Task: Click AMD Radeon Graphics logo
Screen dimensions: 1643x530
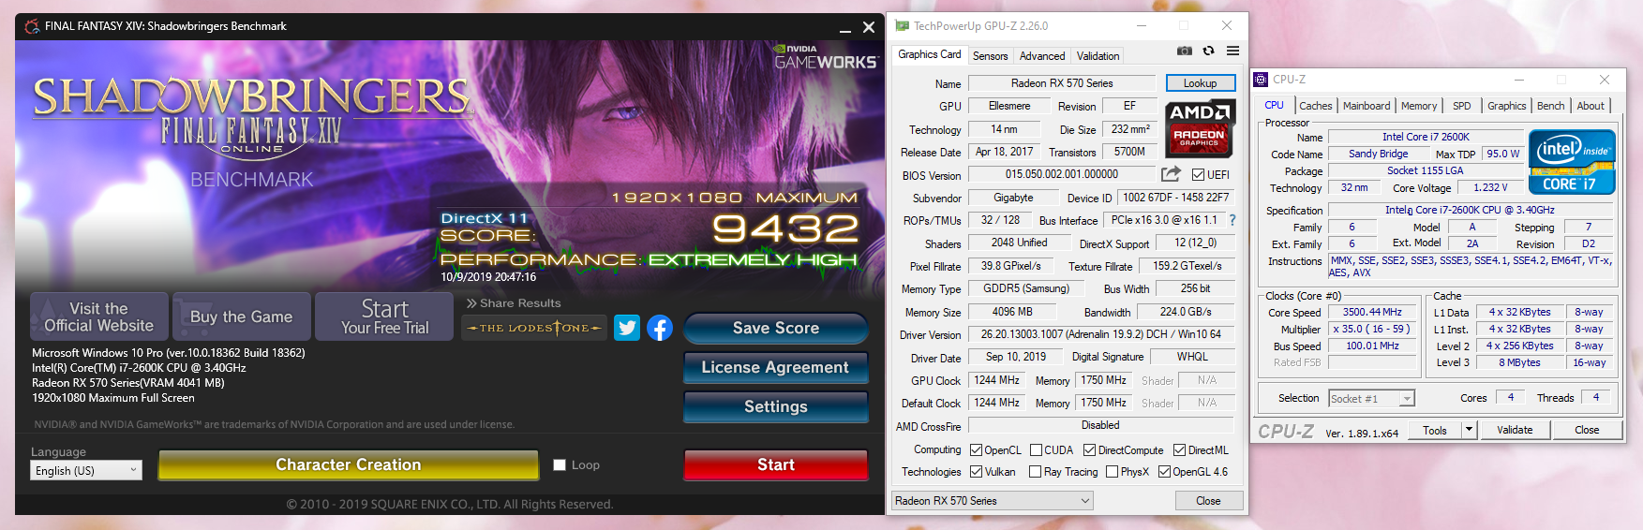Action: click(1200, 127)
